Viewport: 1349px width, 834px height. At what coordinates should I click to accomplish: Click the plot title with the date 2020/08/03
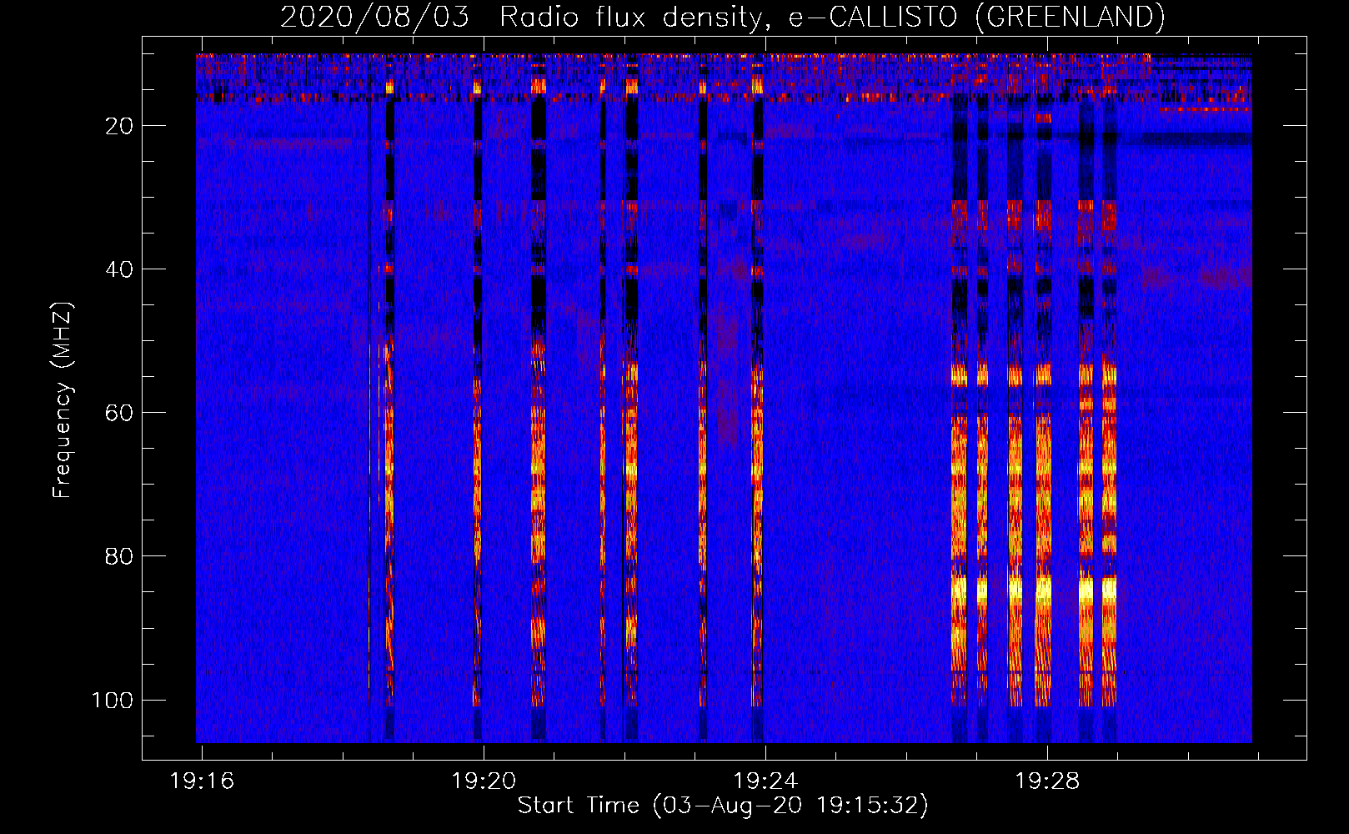tap(722, 17)
